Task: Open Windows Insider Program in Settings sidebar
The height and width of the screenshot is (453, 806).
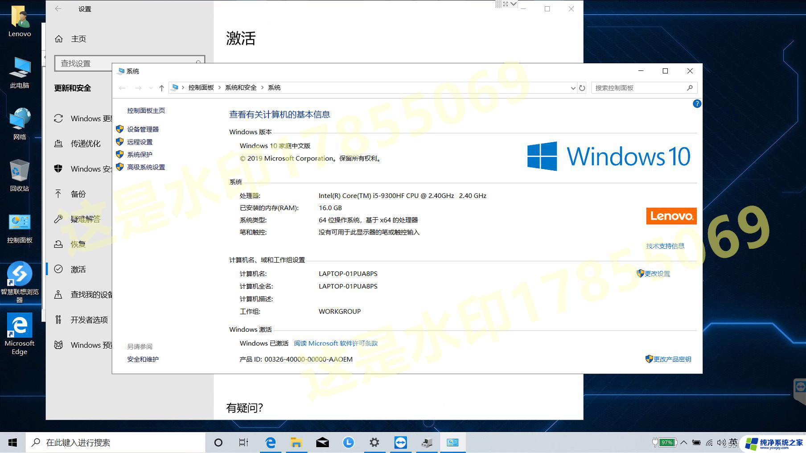Action: pos(83,345)
